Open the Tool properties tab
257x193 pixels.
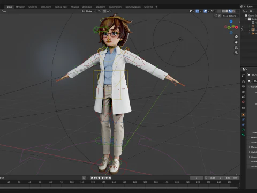click(243, 76)
